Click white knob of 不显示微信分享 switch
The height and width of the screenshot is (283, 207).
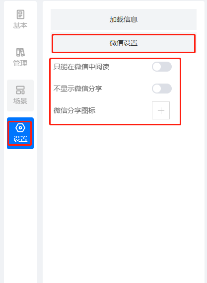[x=157, y=89]
